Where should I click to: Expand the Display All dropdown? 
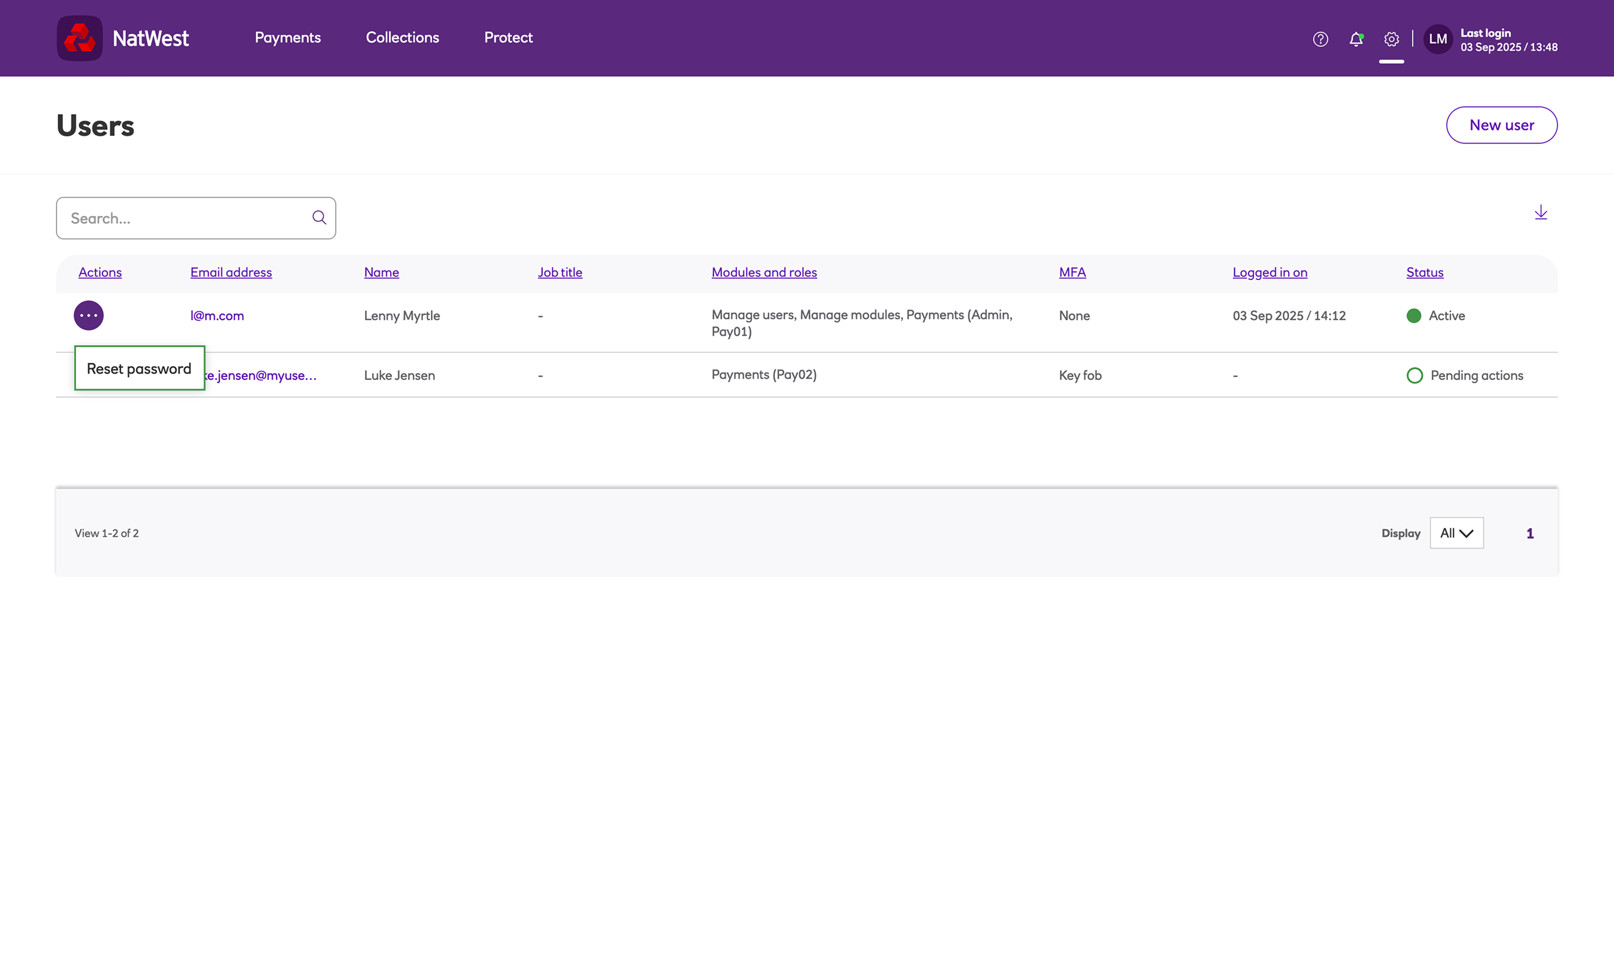1456,533
